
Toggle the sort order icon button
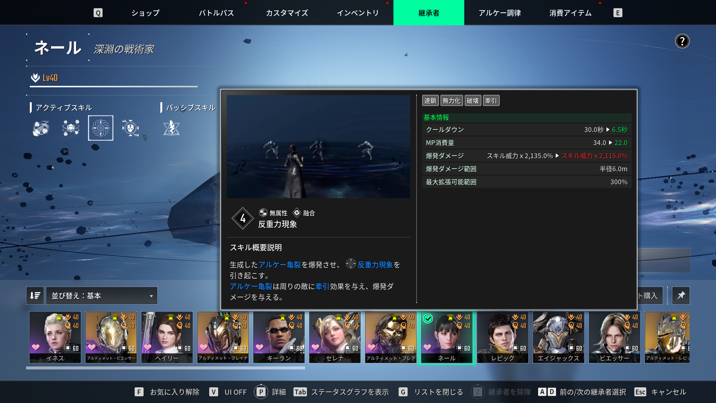[35, 296]
